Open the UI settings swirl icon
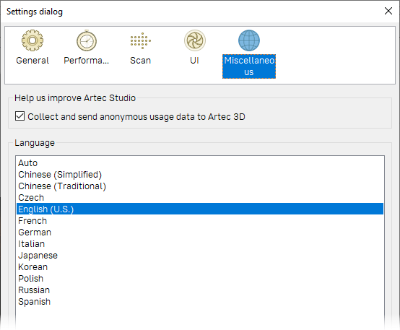Screen dimensions: 400x330 coord(195,40)
